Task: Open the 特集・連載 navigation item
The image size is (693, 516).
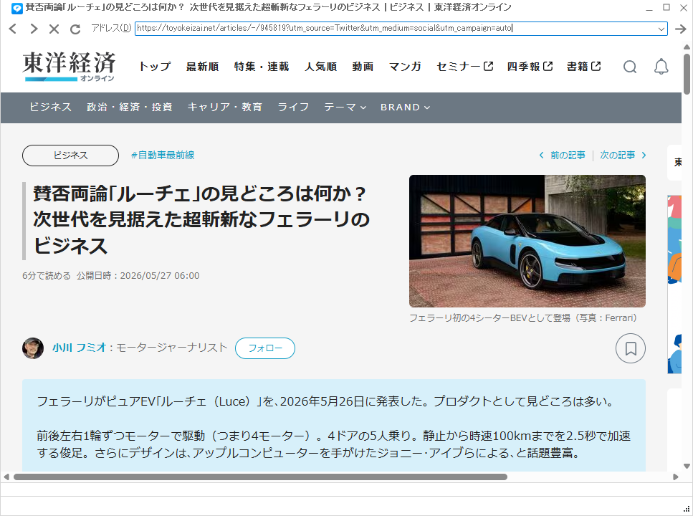Action: click(x=262, y=67)
